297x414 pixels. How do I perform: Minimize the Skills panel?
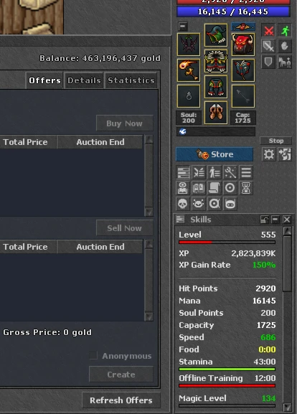(275, 220)
